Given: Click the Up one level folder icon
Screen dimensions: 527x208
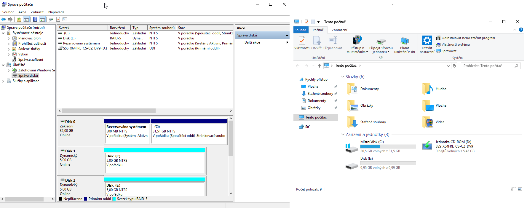Looking at the screenshot, I should pyautogui.click(x=19, y=20).
